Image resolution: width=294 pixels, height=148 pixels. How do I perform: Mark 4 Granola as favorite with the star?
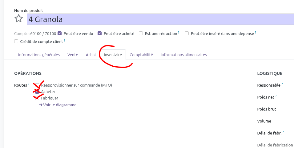19,19
